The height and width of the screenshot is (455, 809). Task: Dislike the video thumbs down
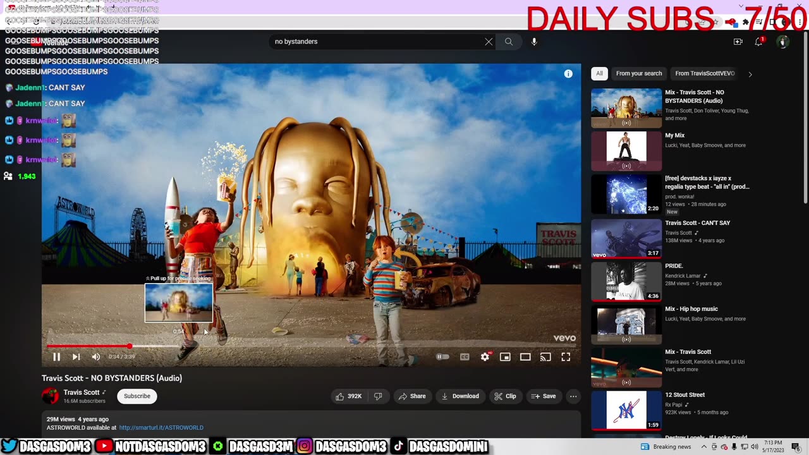[378, 396]
